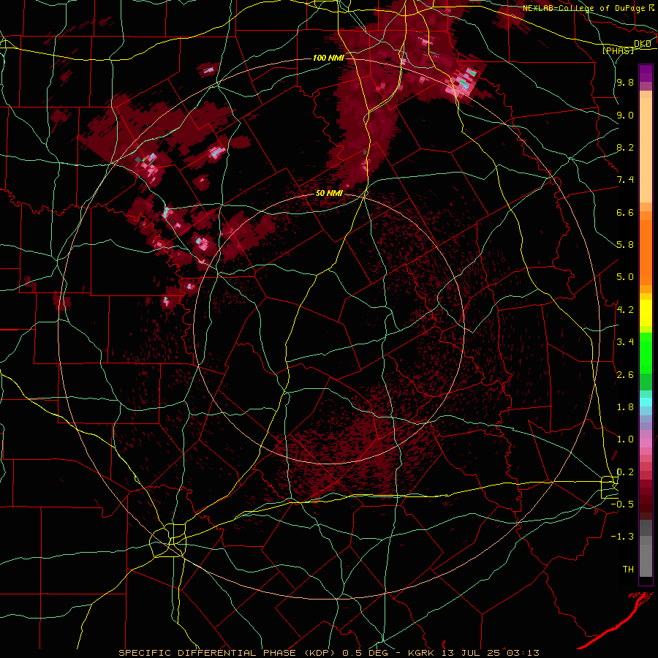Click the -0.5 value on color scale

[622, 504]
